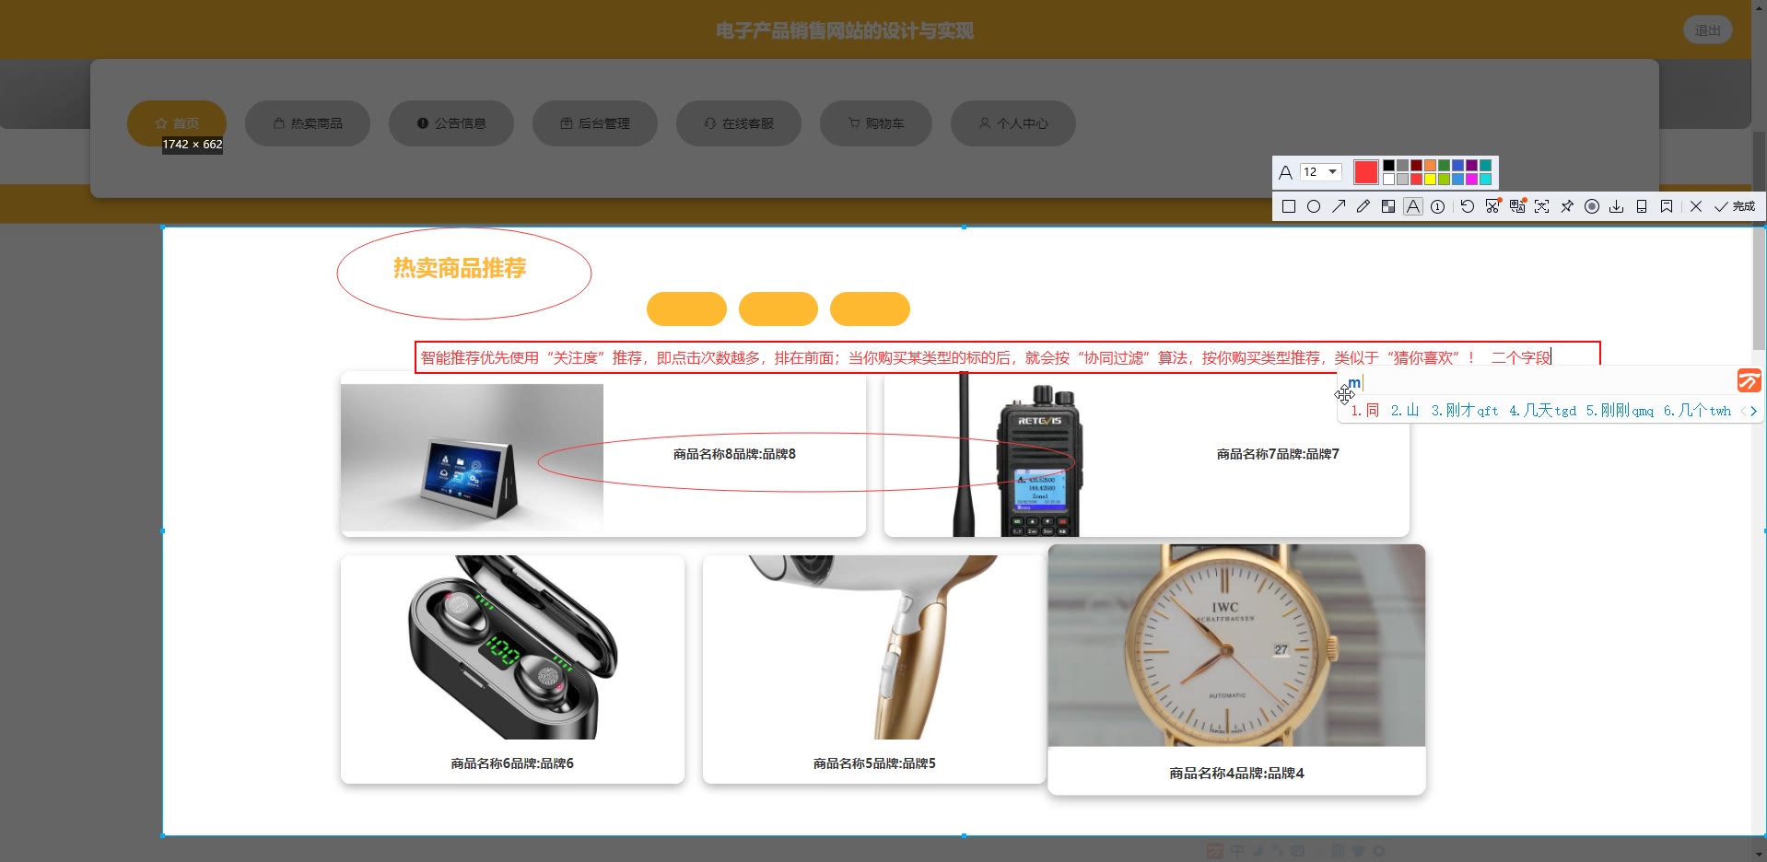Open product card 商品名称6品牌:品牌6
Screen dimensions: 1767x862
512,670
